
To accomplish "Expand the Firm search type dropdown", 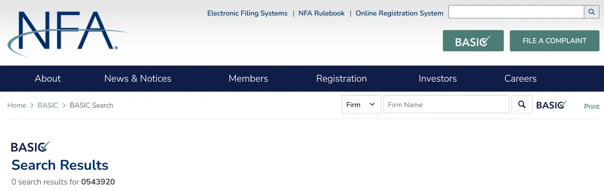I will point(361,104).
